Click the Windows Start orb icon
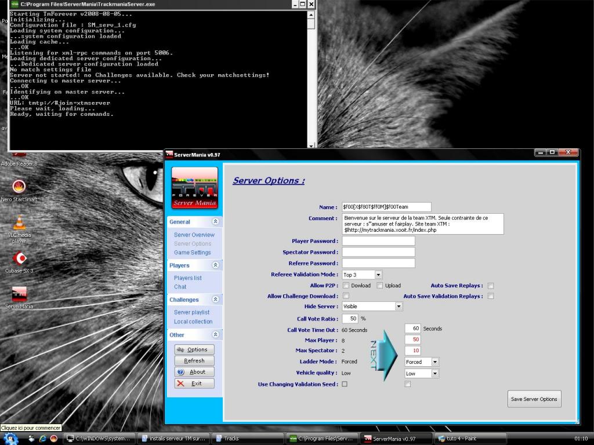Image resolution: width=594 pixels, height=445 pixels. [x=10, y=439]
